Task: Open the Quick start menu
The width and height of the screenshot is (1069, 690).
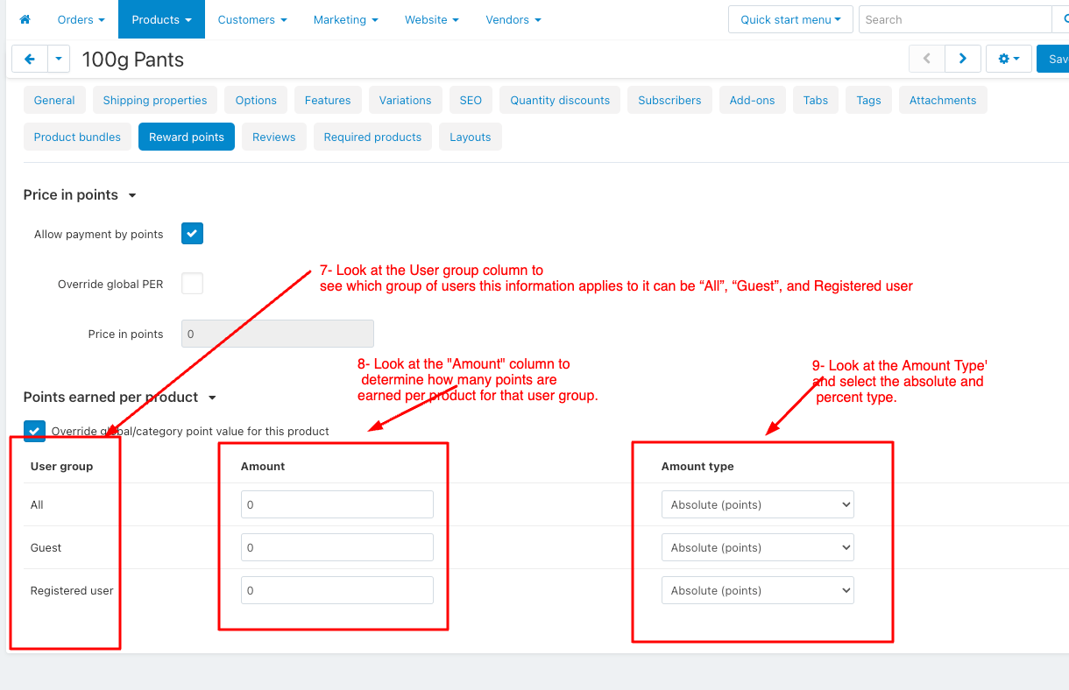Action: pyautogui.click(x=789, y=19)
